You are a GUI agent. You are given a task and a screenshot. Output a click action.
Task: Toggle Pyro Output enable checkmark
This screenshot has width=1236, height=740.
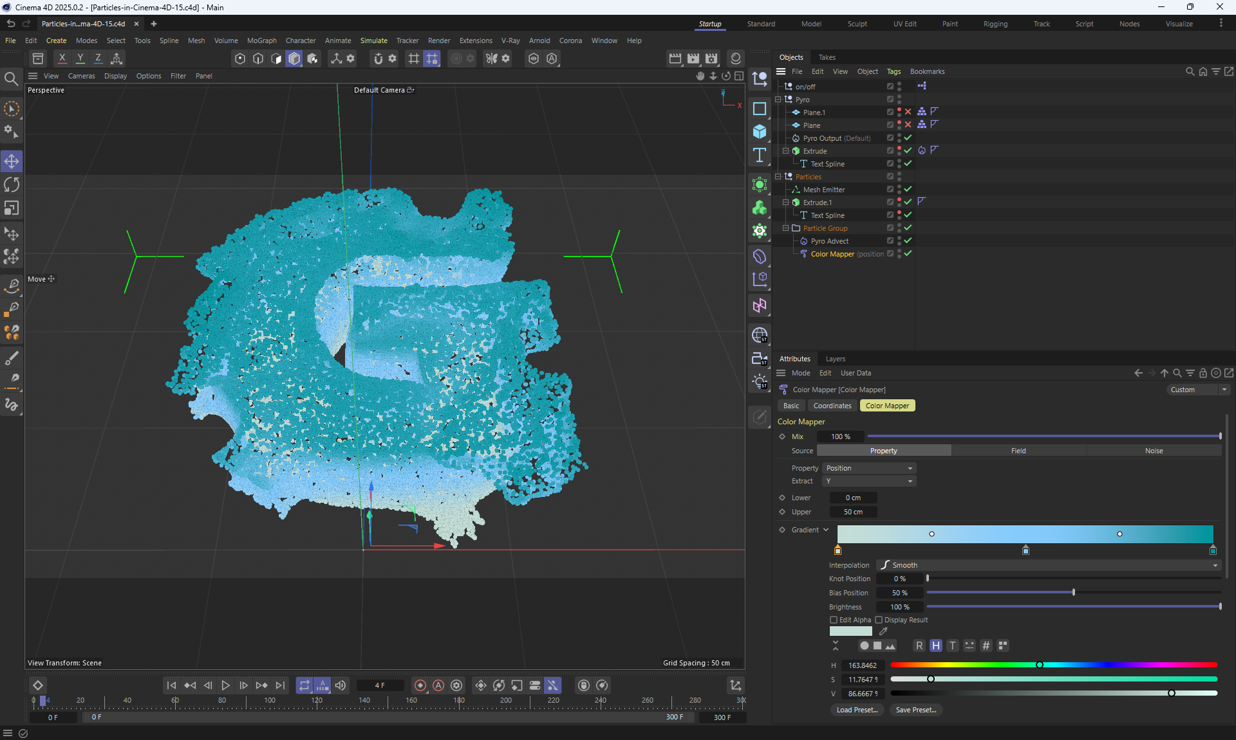click(x=908, y=138)
